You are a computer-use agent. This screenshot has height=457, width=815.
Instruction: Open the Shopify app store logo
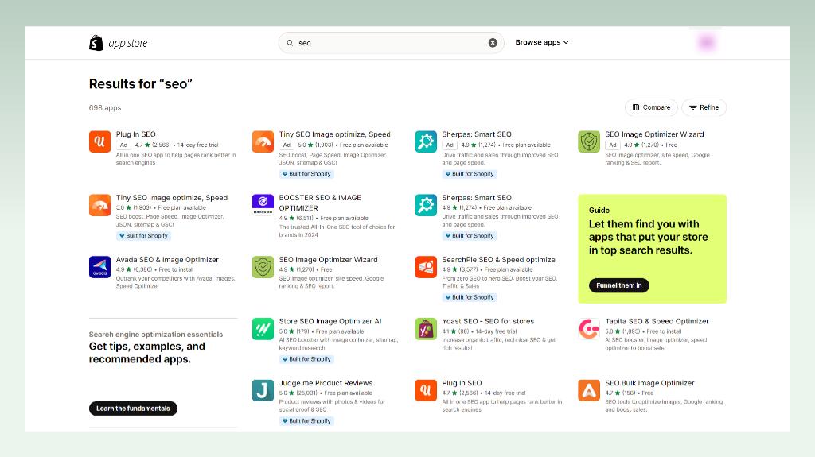pyautogui.click(x=118, y=43)
